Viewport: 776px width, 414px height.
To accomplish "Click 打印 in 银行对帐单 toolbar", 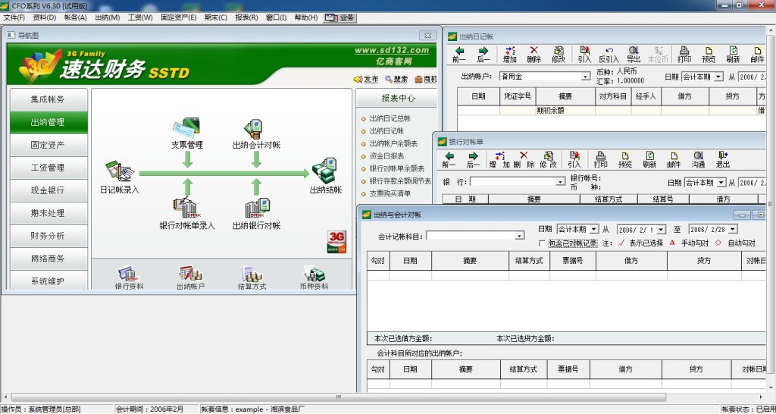I will click(x=601, y=159).
